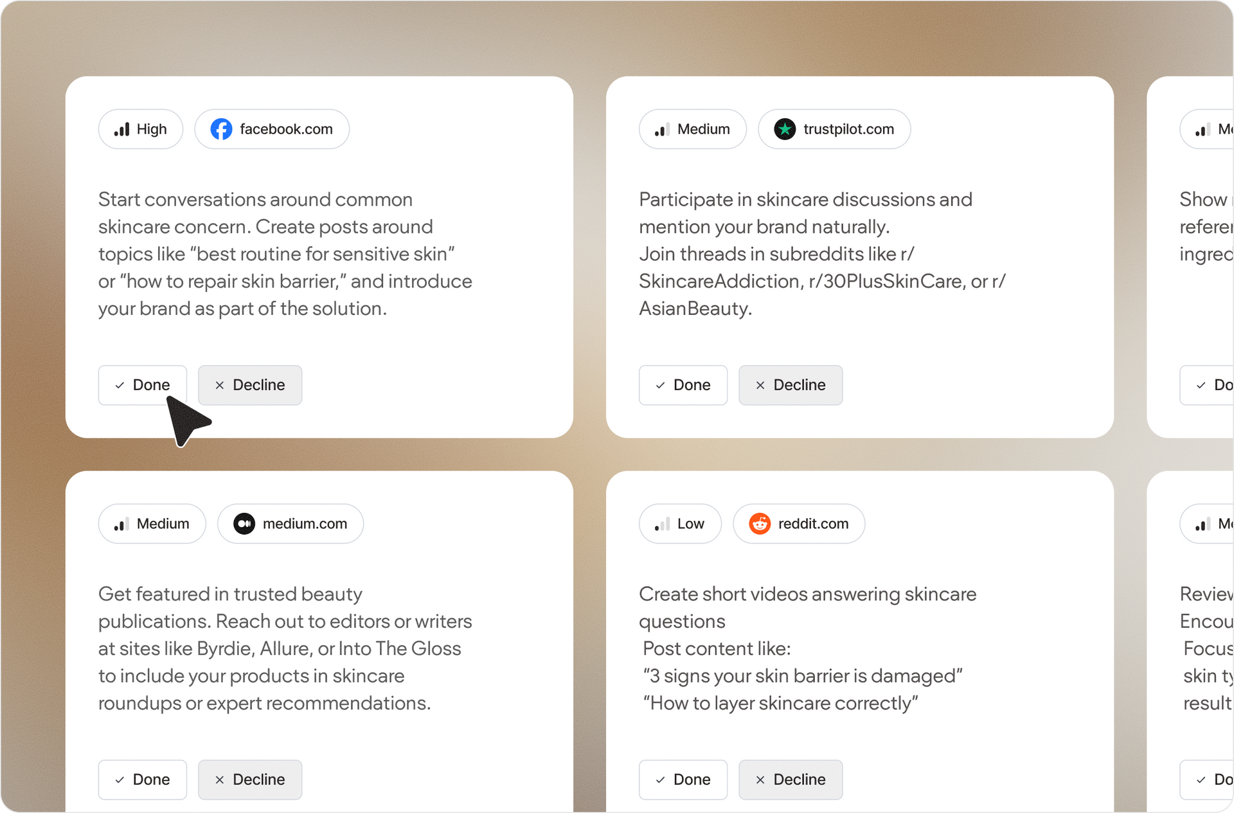Click the Medium logo icon

tap(244, 524)
